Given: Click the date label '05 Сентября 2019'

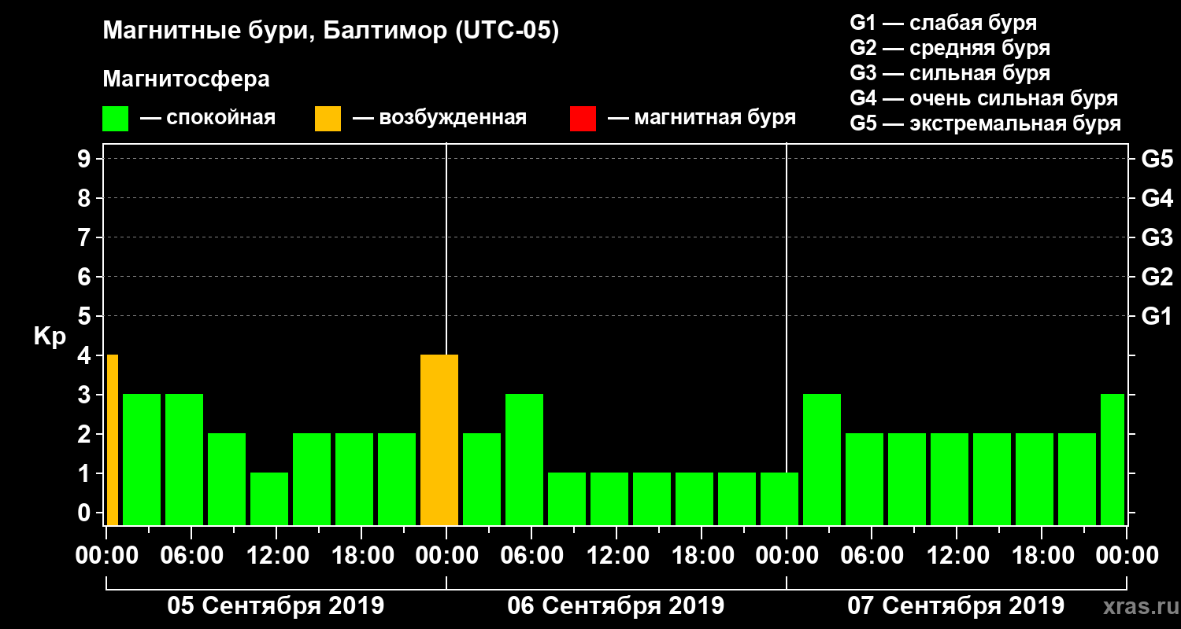Looking at the screenshot, I should (276, 606).
